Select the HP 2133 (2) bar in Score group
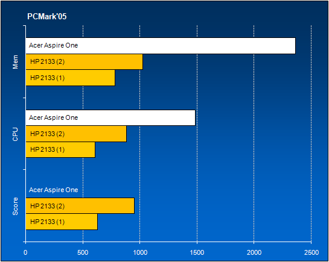 pyautogui.click(x=80, y=206)
